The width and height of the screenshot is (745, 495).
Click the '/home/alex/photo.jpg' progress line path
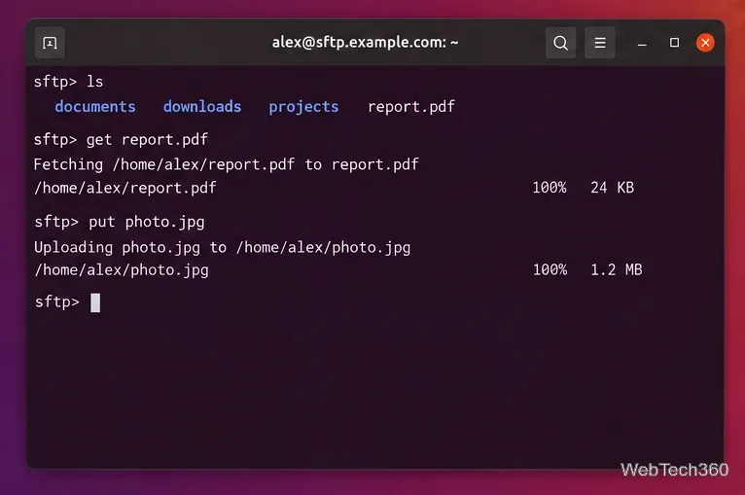(122, 270)
